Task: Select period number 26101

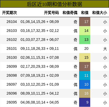Action: click(12, 48)
